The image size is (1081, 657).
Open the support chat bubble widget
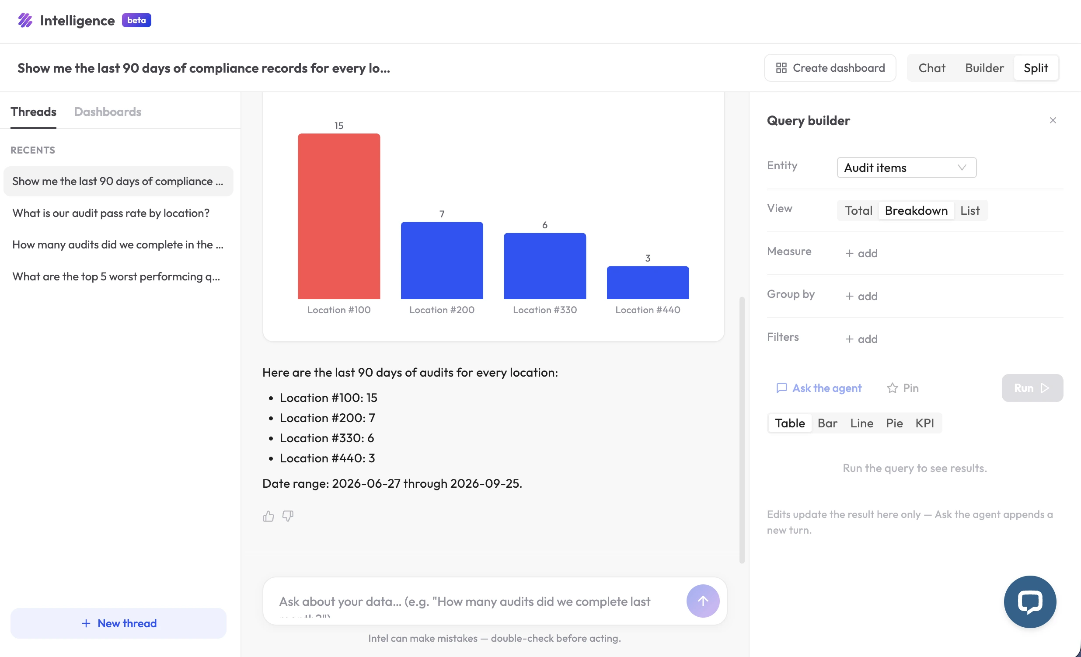[x=1030, y=602]
